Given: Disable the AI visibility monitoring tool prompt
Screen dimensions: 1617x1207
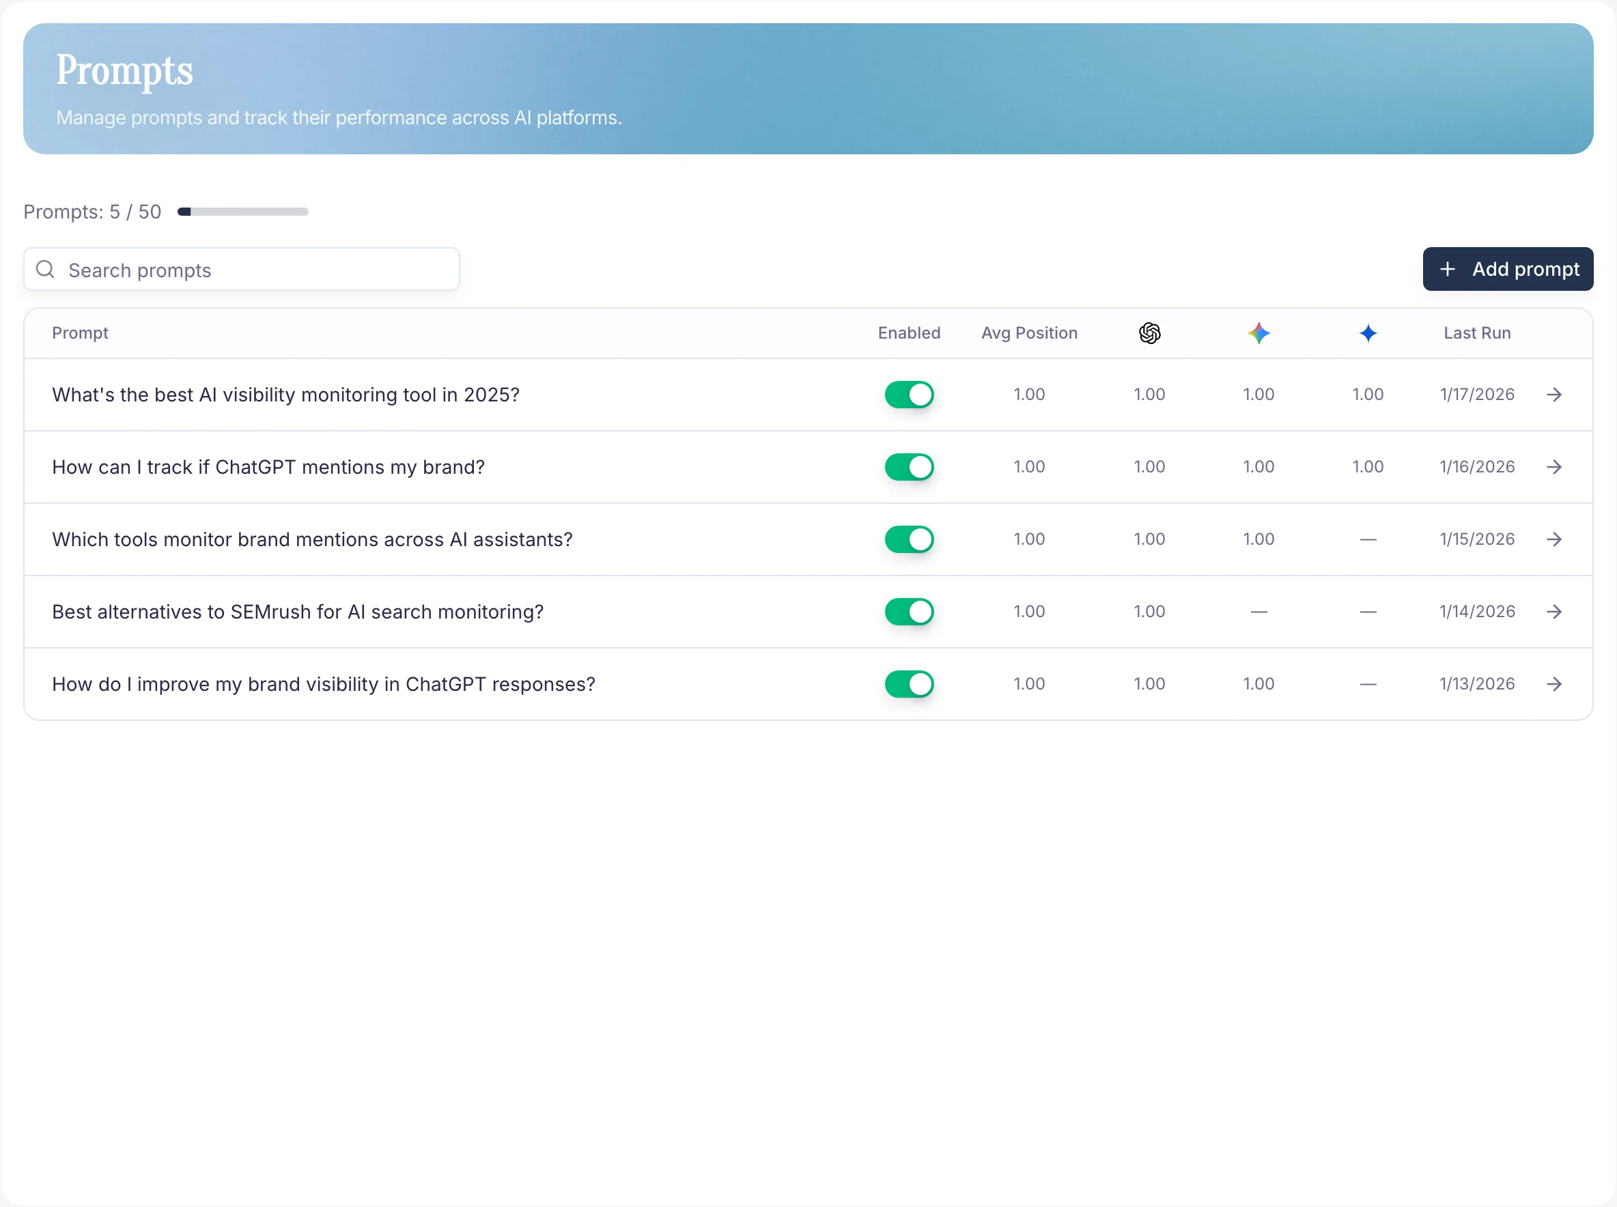Looking at the screenshot, I should point(909,395).
